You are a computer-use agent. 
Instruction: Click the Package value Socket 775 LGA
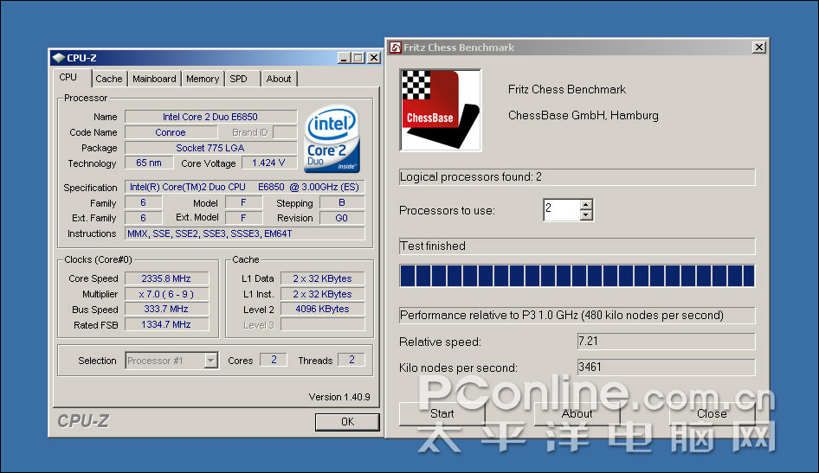(x=210, y=148)
